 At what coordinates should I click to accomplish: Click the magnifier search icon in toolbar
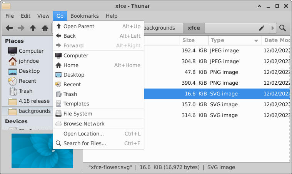click(x=282, y=28)
